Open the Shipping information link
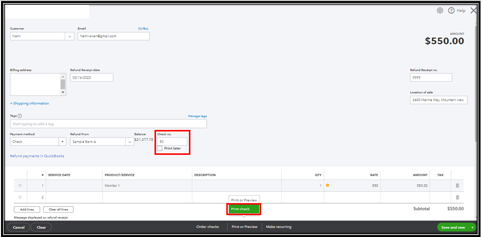Viewport: 481px width, 237px height. pos(29,104)
